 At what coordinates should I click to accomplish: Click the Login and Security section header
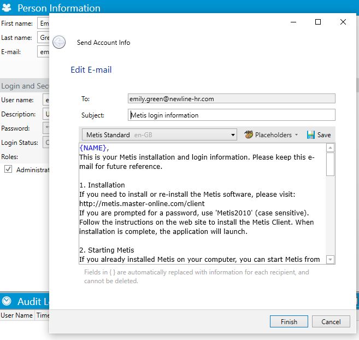[25, 86]
